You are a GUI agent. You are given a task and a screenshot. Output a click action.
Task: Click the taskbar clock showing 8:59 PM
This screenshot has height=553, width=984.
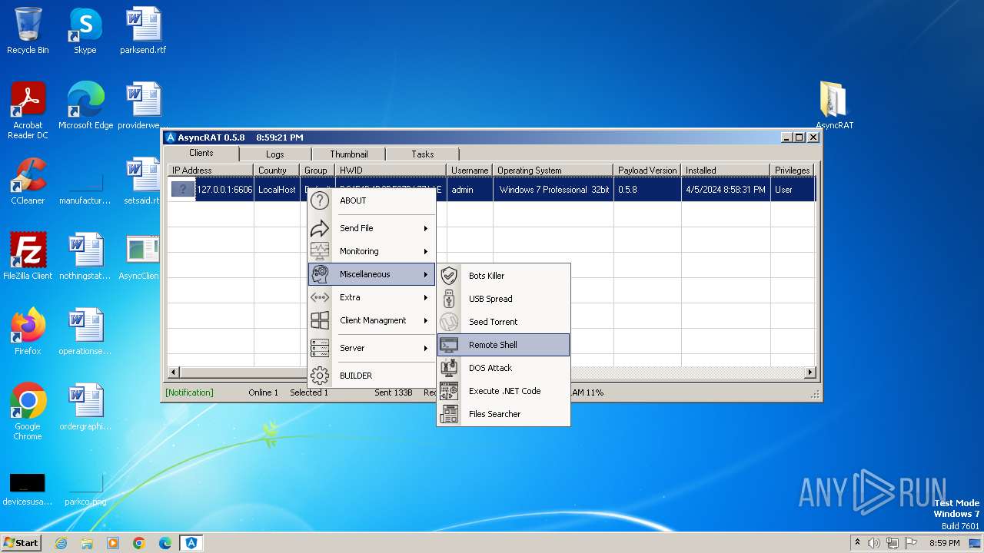(944, 543)
